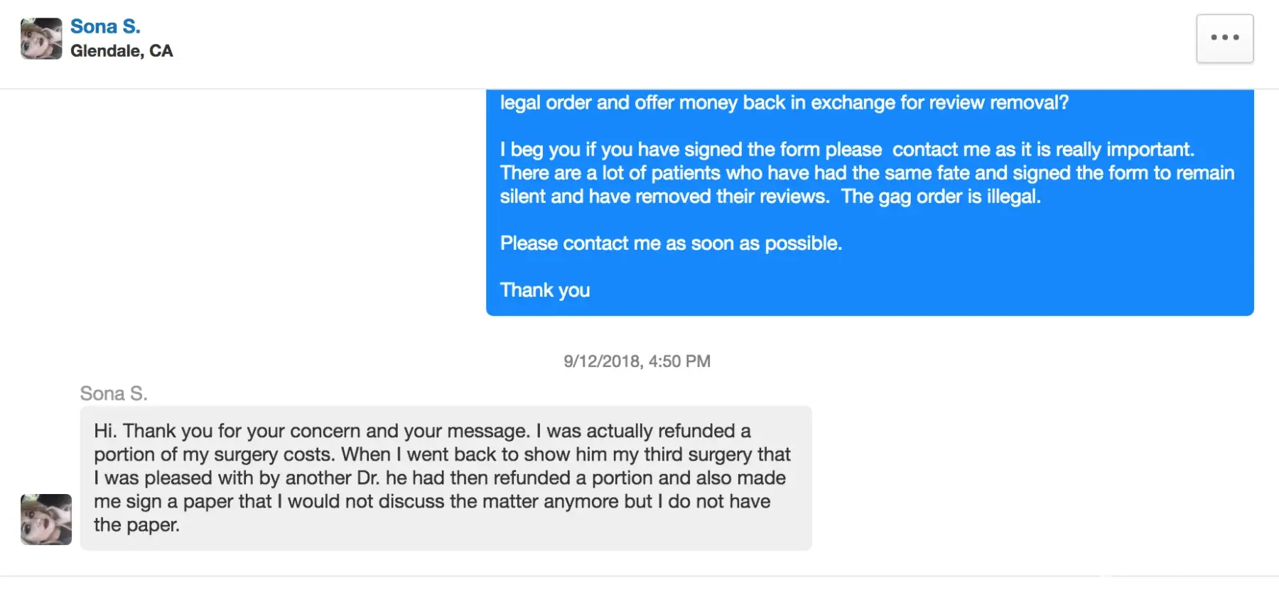
Task: Click the line "Please contact me as soon as possible."
Action: pyautogui.click(x=671, y=243)
